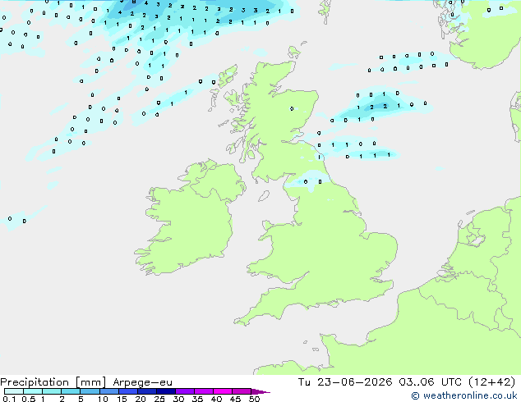Click the 03..06 UTC time label

coord(431,382)
